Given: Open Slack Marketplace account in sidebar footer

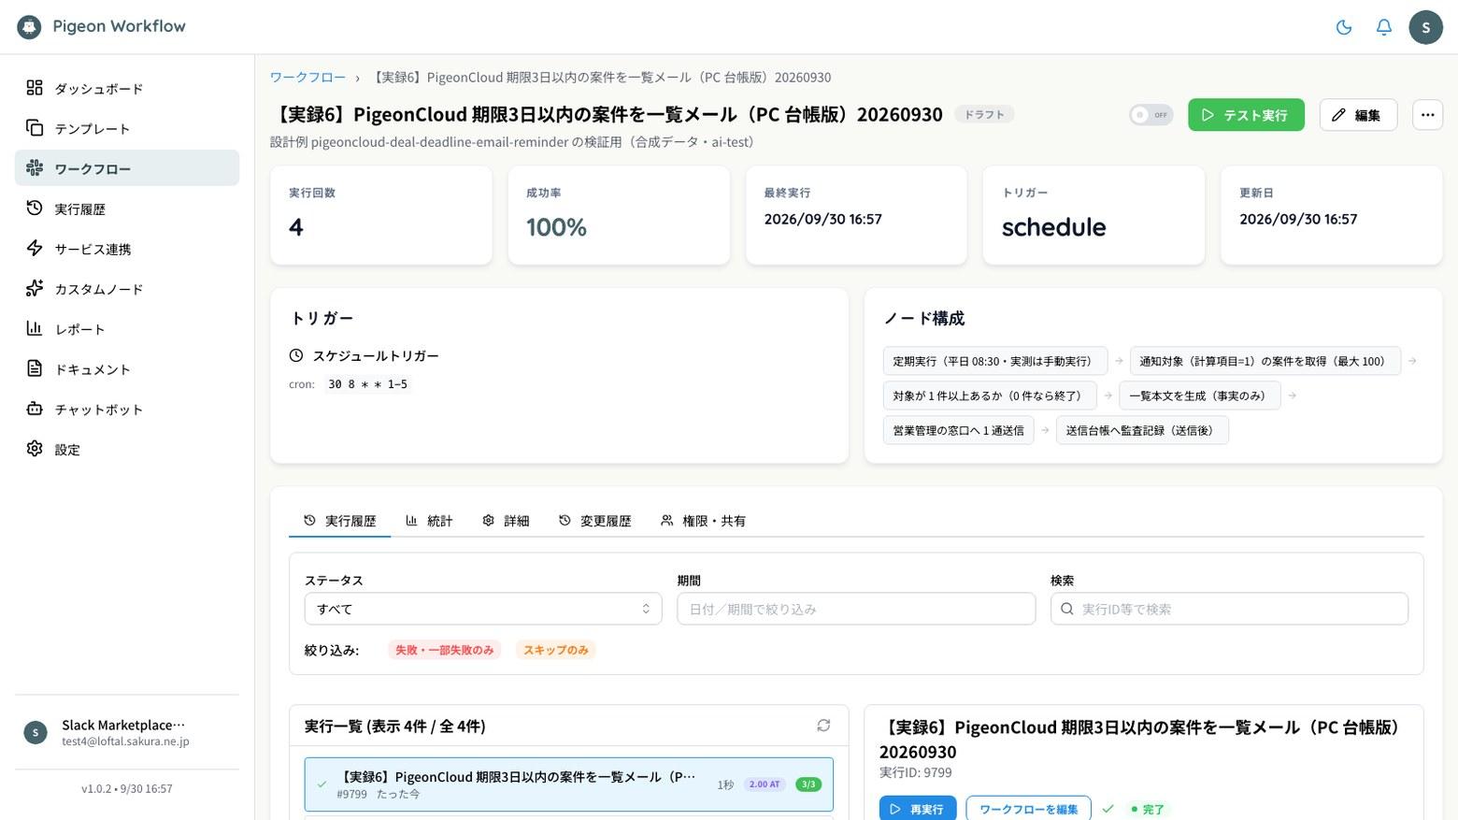Looking at the screenshot, I should 127,732.
